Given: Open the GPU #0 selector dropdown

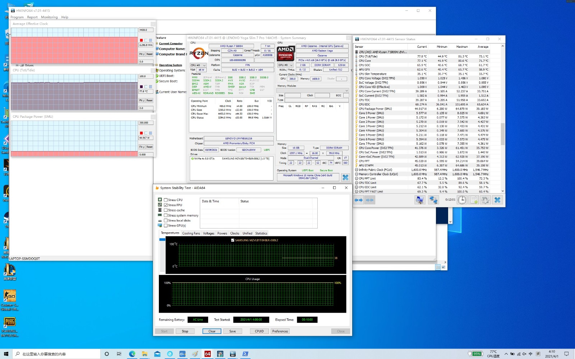Looking at the screenshot, I should 286,65.
